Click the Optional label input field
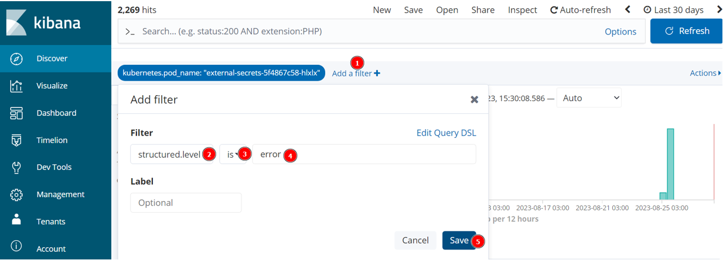 coord(186,203)
